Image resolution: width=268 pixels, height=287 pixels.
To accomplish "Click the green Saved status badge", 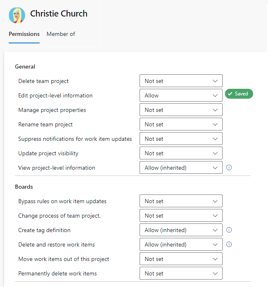I will coord(239,94).
